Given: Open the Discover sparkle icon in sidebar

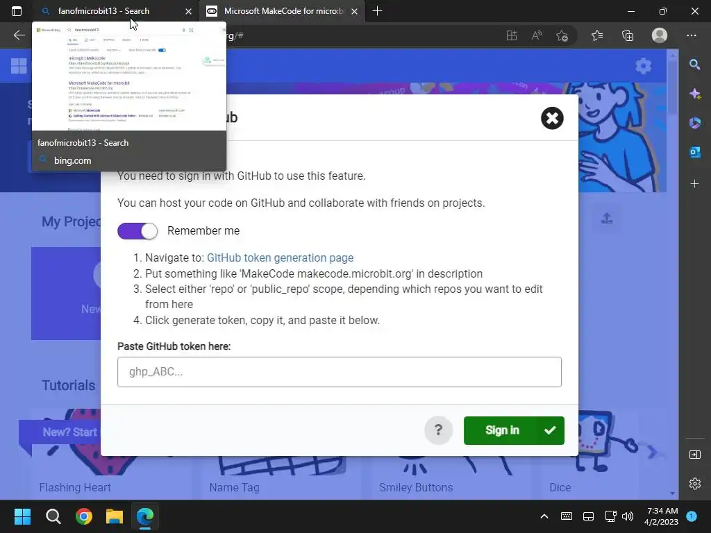Looking at the screenshot, I should [x=694, y=94].
